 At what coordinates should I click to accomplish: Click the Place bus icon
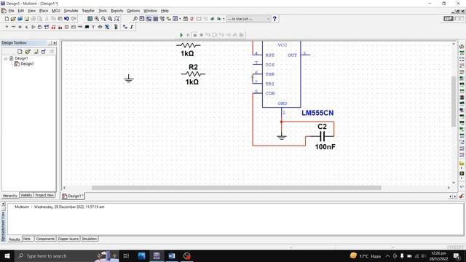click(x=132, y=27)
